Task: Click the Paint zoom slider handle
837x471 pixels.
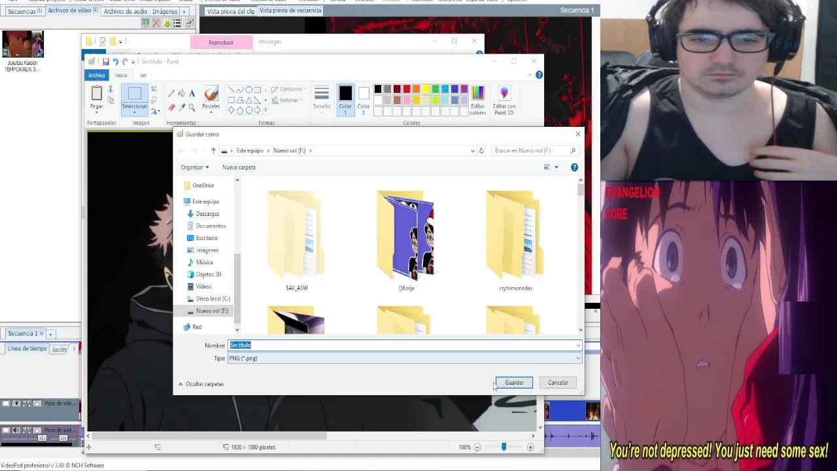Action: click(x=504, y=447)
